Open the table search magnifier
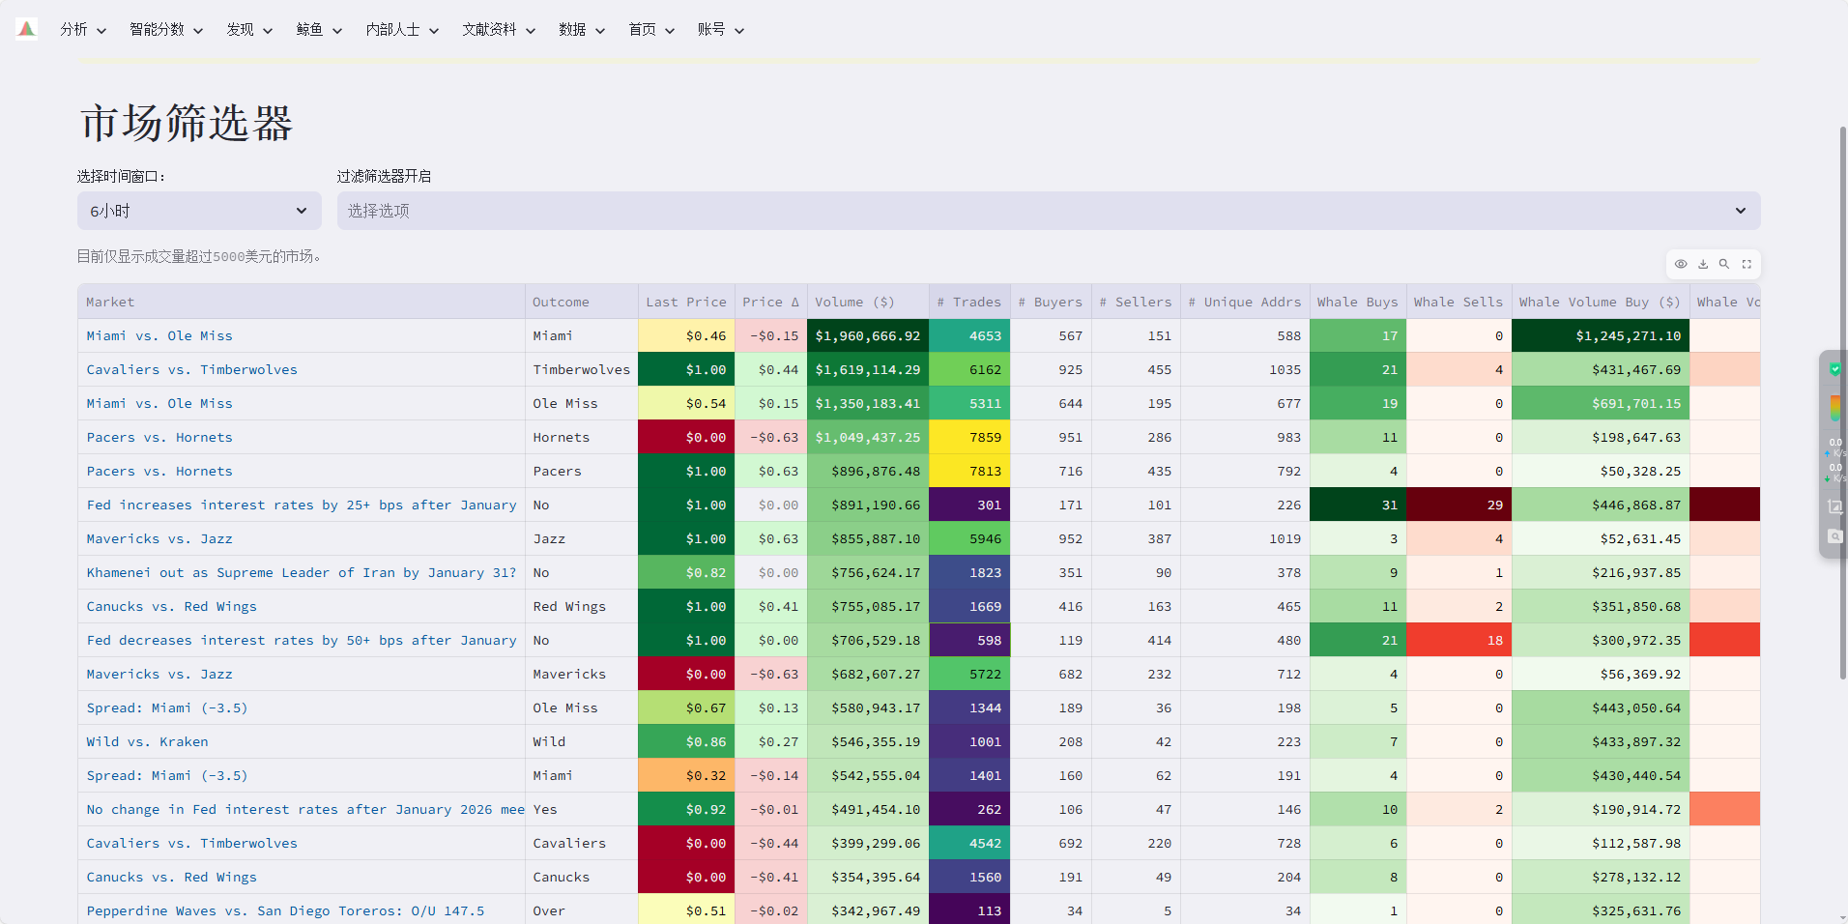1848x924 pixels. 1724,264
